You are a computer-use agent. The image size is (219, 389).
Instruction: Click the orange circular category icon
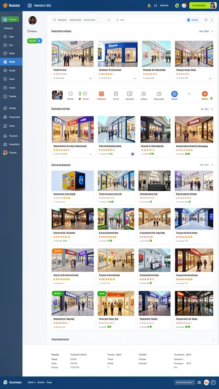pyautogui.click(x=205, y=93)
